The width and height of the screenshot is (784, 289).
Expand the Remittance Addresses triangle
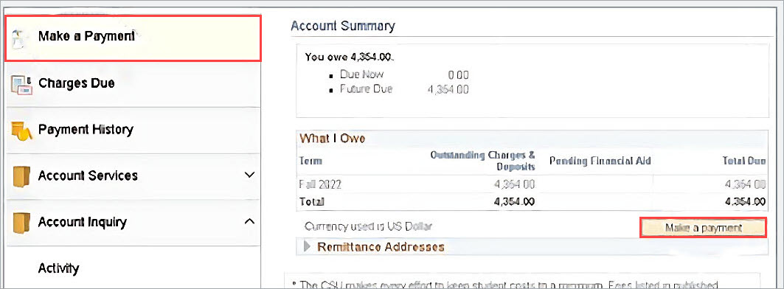tap(307, 247)
